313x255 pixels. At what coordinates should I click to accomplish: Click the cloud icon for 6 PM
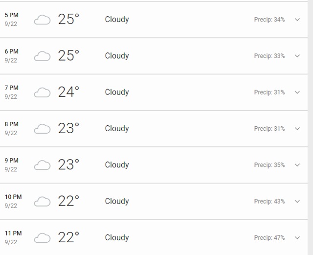pos(42,56)
